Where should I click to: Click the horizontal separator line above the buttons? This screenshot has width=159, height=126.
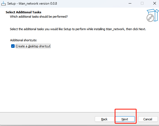tap(79, 112)
